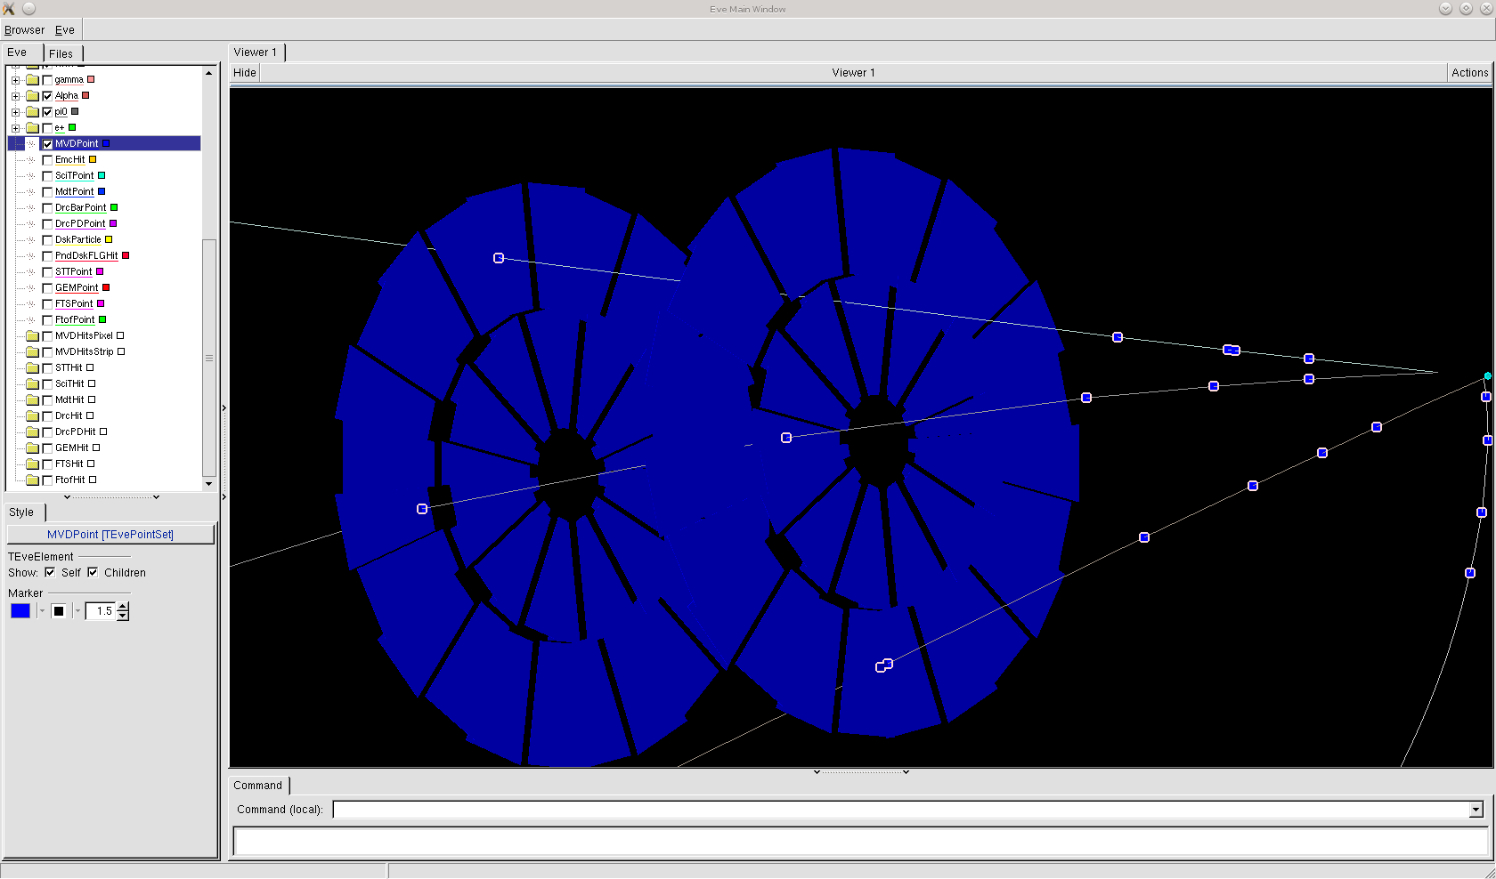Switch to the Files tab
The image size is (1496, 879).
tap(61, 53)
